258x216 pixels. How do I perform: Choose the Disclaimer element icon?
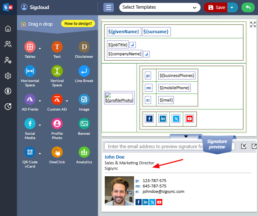pyautogui.click(x=84, y=47)
